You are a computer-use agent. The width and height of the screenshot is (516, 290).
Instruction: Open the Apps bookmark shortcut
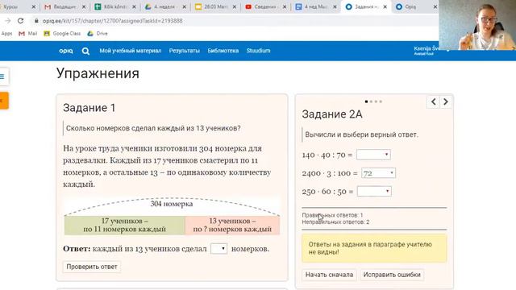(6, 34)
